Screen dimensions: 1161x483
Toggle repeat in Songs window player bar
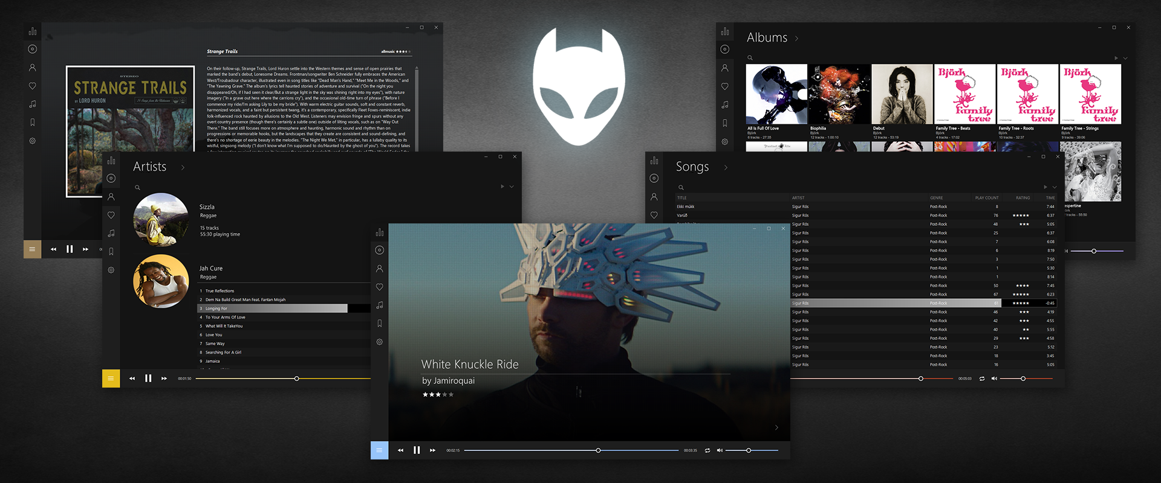[x=982, y=379]
